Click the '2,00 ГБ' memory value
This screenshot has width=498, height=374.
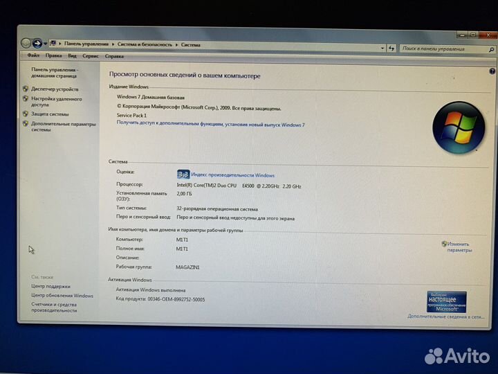point(184,194)
